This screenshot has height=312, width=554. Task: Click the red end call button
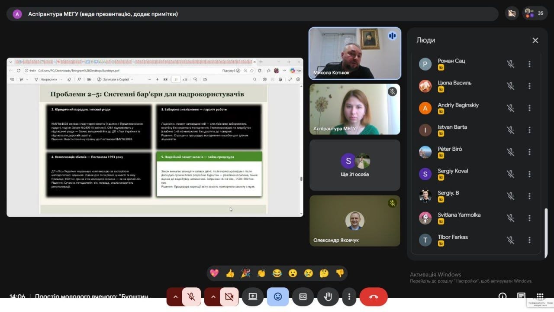tap(374, 297)
